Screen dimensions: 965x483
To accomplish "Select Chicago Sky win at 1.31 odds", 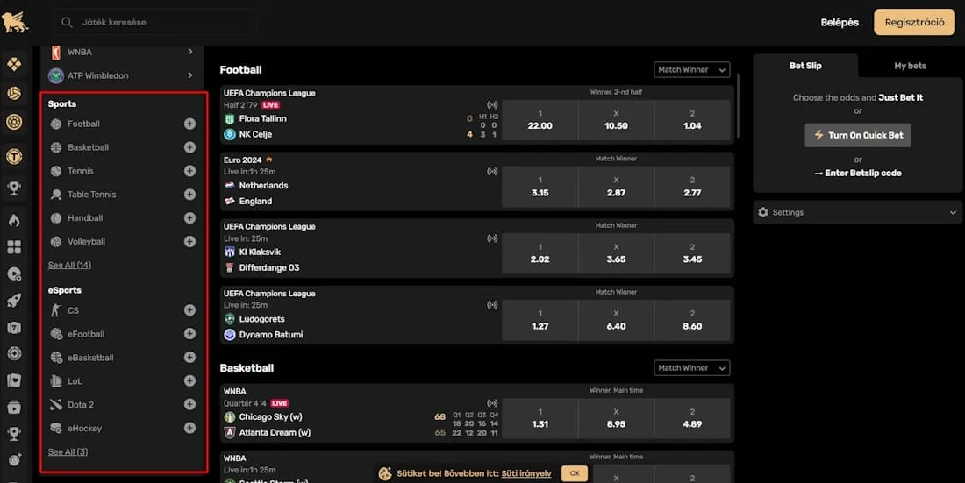I will pos(540,419).
